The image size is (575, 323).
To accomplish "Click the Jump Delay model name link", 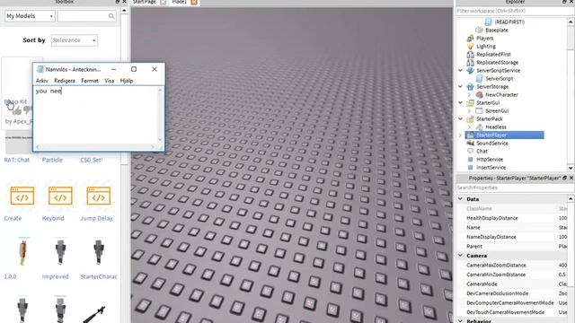I will [x=96, y=218].
